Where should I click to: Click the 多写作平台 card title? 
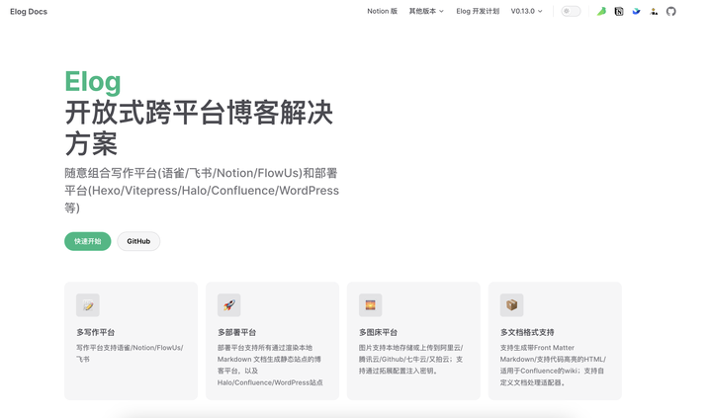click(95, 332)
